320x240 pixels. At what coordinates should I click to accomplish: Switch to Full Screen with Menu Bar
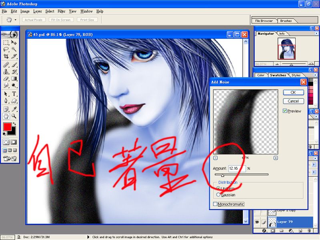pyautogui.click(x=10, y=150)
